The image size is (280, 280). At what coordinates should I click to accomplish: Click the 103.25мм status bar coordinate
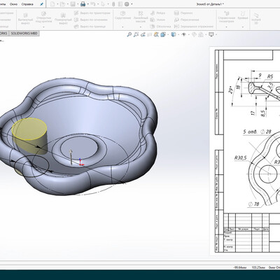(259, 267)
